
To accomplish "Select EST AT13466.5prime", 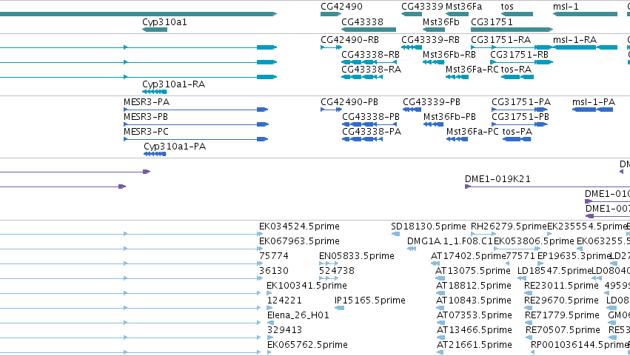I will coord(475,330).
